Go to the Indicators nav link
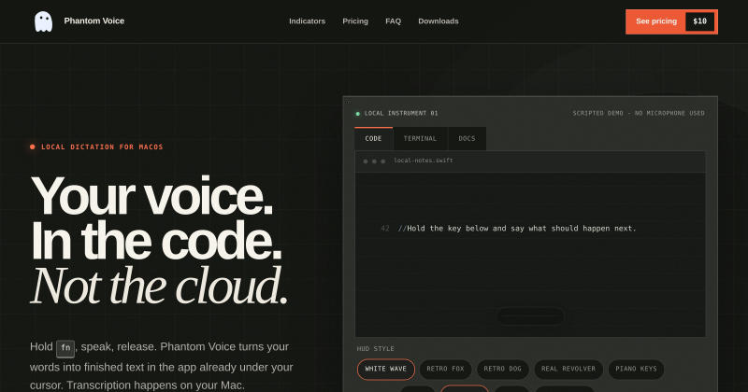 click(x=308, y=21)
